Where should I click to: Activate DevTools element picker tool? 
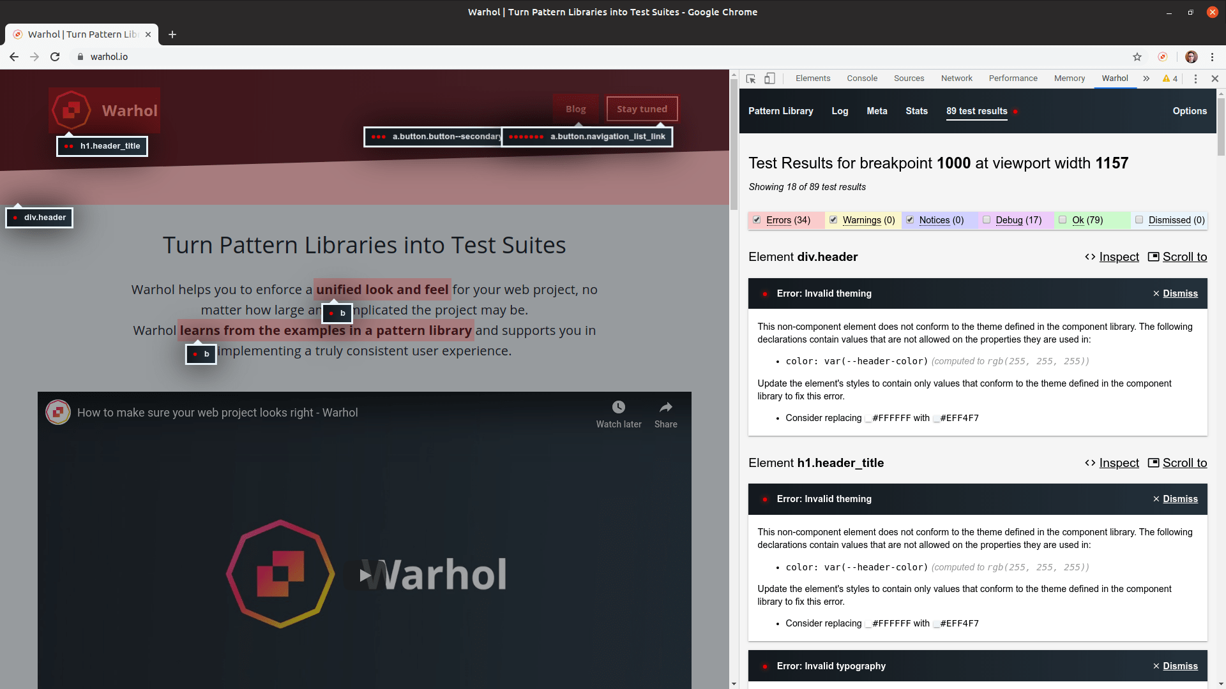tap(751, 78)
